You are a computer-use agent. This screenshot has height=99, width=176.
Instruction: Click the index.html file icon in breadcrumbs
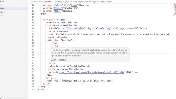(32, 2)
